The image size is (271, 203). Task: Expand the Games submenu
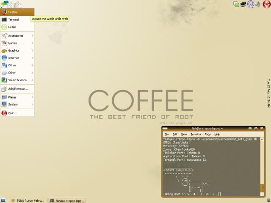tap(17, 43)
